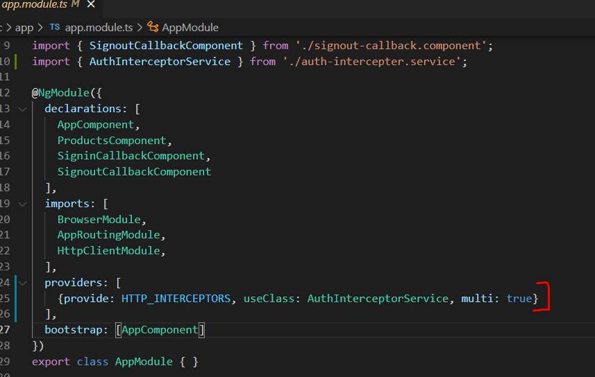Screen dimensions: 595x377
Task: Click line number 27 in the gutter
Action: 6,330
